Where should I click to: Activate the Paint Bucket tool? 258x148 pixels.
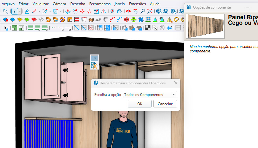119,12
